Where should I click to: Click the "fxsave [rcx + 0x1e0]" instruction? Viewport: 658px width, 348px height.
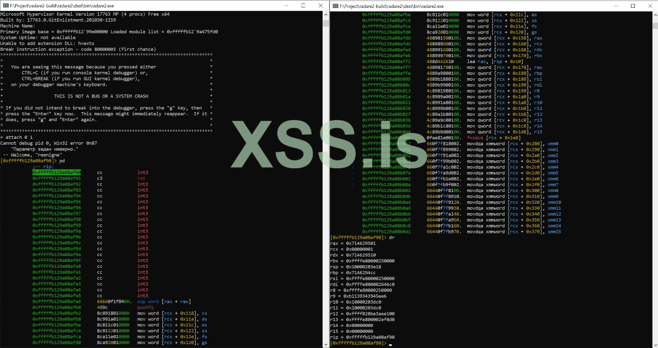(494, 138)
